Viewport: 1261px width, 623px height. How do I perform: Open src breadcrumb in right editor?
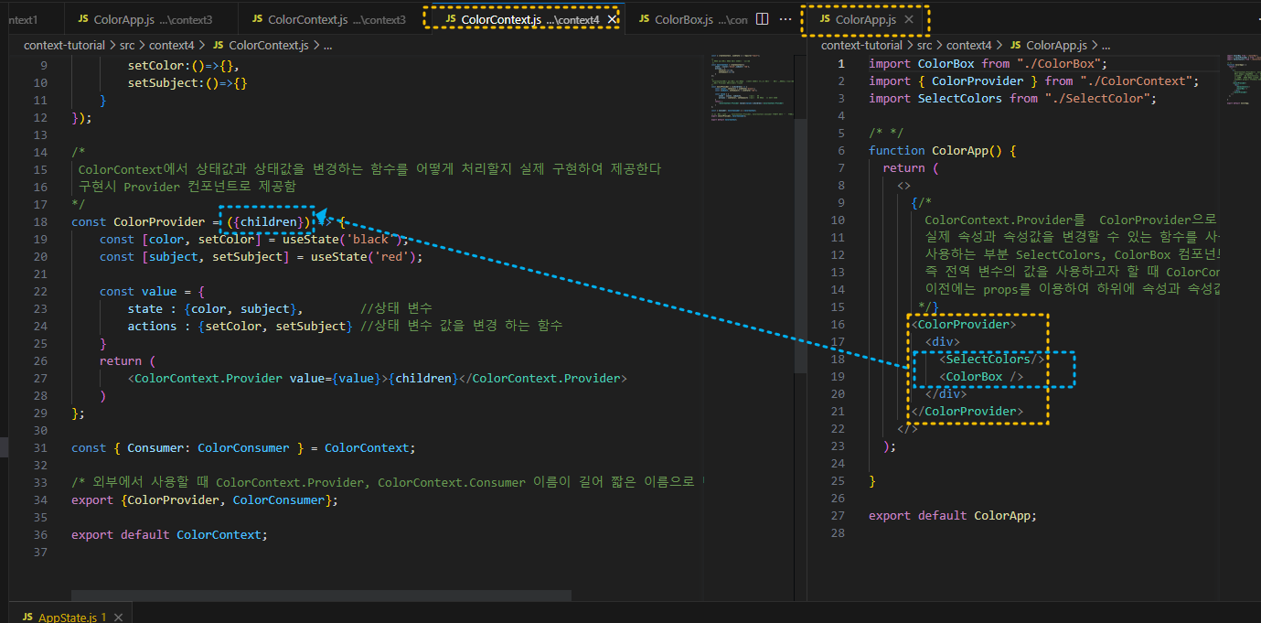click(x=924, y=44)
